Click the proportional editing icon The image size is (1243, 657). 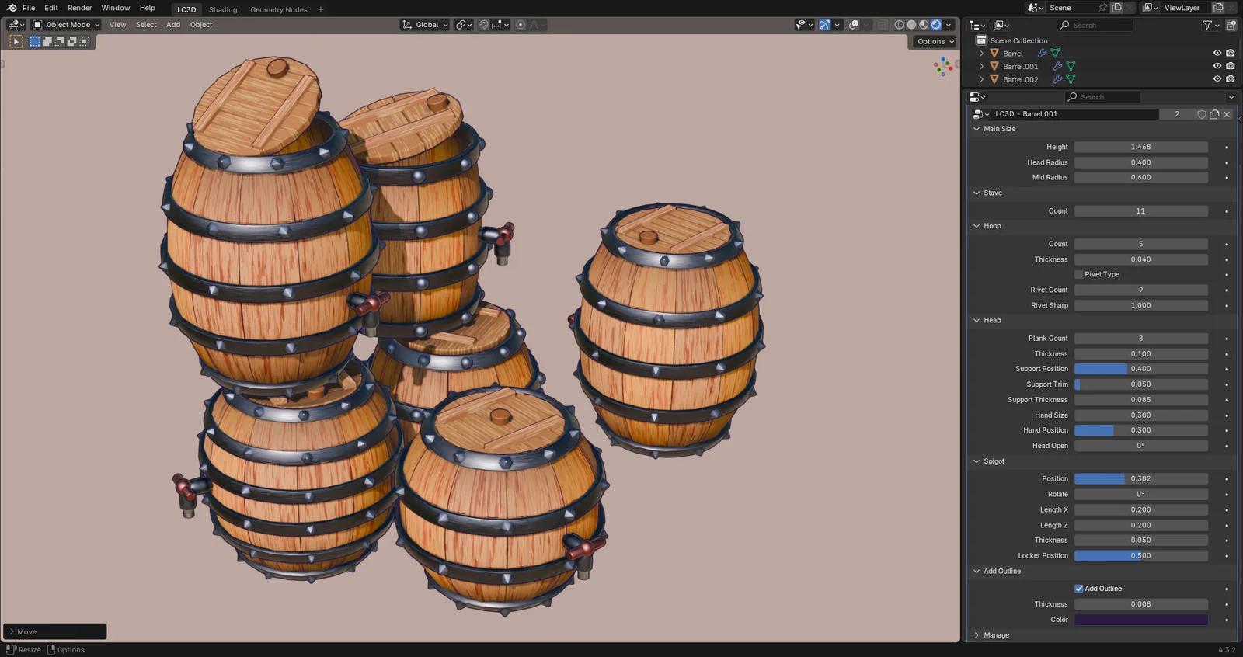pos(521,25)
